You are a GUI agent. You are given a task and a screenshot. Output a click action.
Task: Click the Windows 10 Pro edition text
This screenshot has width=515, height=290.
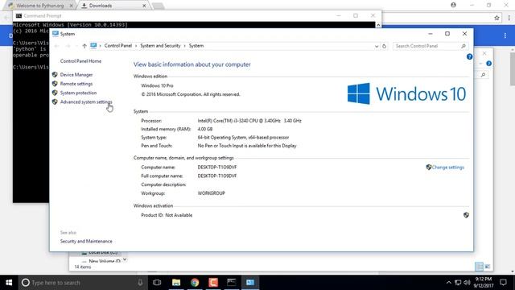157,85
